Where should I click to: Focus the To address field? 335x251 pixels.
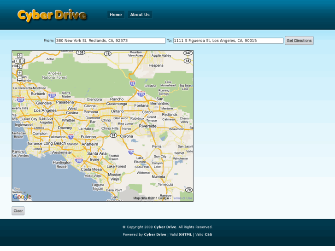point(229,41)
